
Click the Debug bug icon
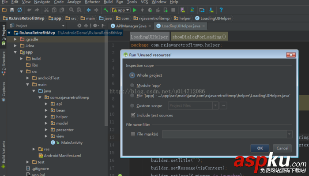150,10
